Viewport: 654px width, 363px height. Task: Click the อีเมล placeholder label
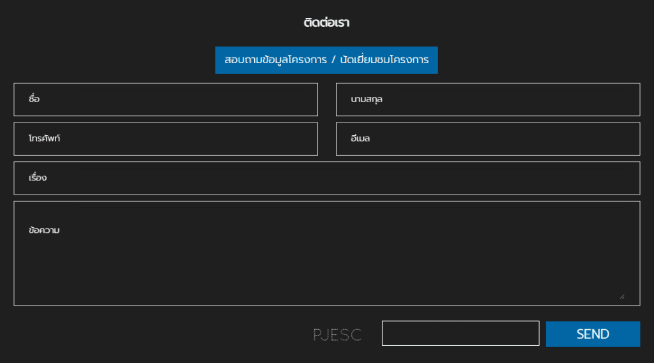[x=360, y=138]
